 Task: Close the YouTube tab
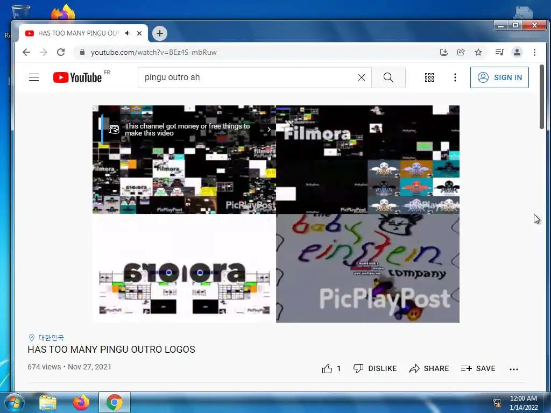(139, 33)
